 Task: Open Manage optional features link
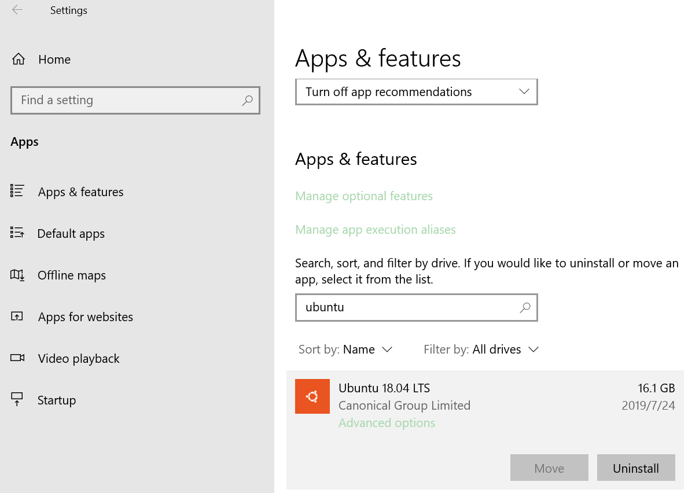[x=364, y=196]
